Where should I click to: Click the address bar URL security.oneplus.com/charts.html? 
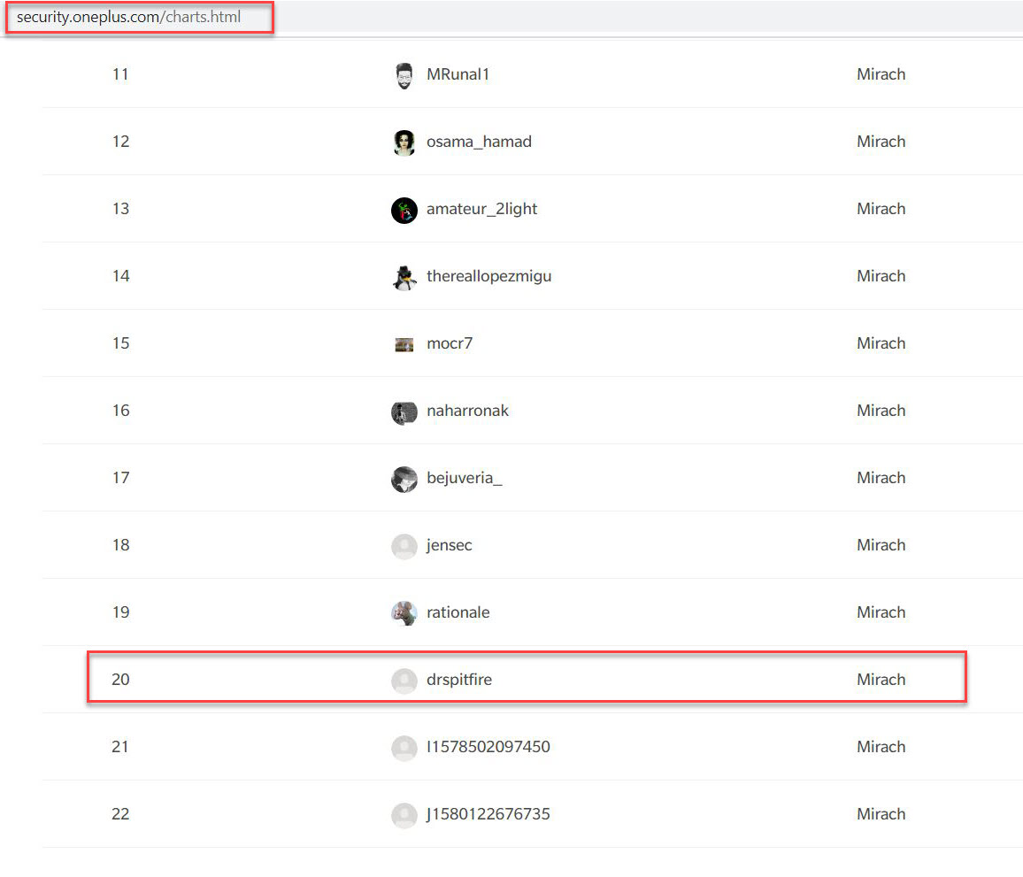click(x=128, y=17)
